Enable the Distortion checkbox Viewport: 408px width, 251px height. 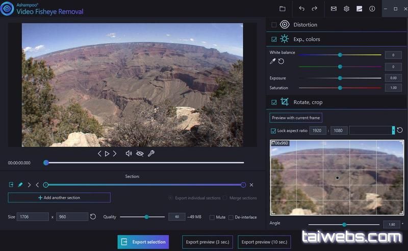274,24
